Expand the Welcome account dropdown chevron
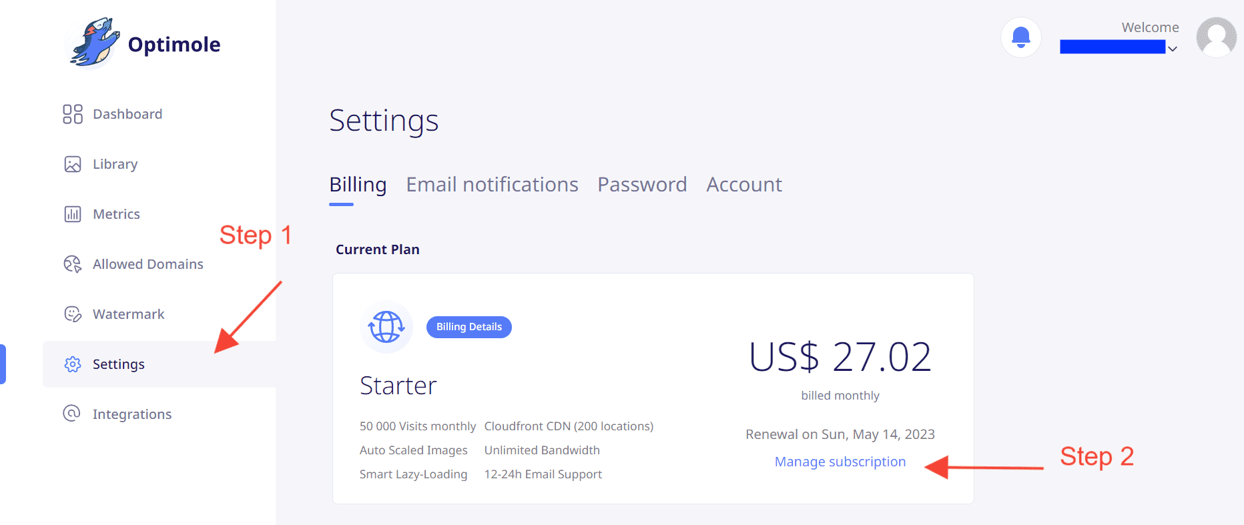This screenshot has height=525, width=1244. [x=1173, y=49]
